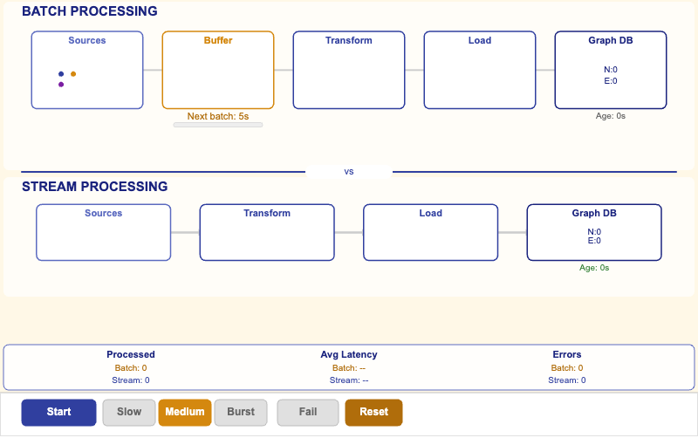Image resolution: width=698 pixels, height=438 pixels.
Task: Click the orange Buffer node
Action: pos(218,70)
